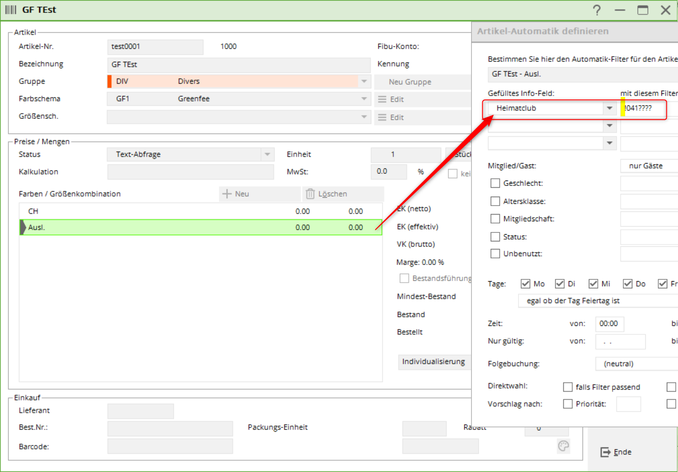Viewport: 678px width, 472px height.
Task: Click Edit icon beside Farbschema
Action: 382,99
